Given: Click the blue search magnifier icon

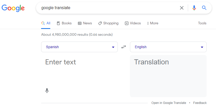Looking at the screenshot, I should (204, 8).
